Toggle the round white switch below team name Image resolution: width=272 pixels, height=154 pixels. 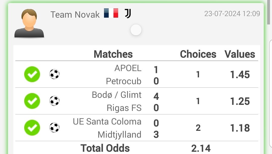[x=136, y=30]
